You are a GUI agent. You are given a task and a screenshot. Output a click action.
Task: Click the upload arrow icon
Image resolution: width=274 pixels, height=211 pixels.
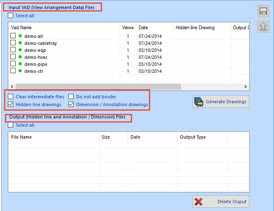tap(263, 27)
